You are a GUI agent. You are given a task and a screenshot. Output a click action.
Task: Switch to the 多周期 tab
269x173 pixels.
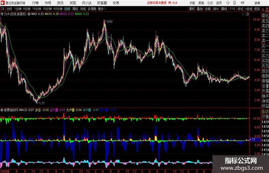point(92,9)
